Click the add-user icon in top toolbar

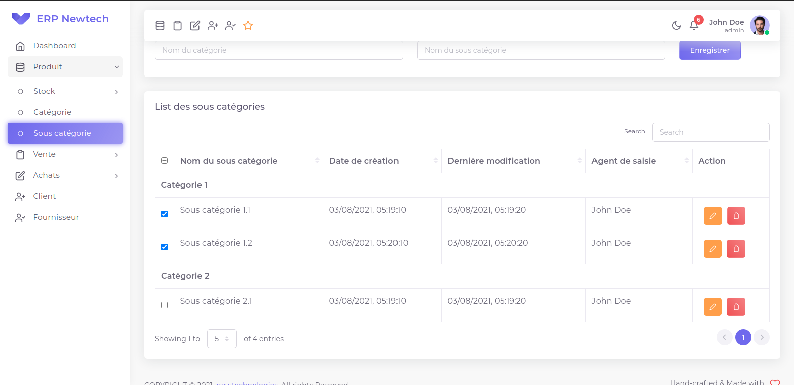pyautogui.click(x=213, y=26)
